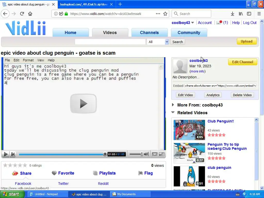Open the inbox envelope notification icon

tap(219, 22)
